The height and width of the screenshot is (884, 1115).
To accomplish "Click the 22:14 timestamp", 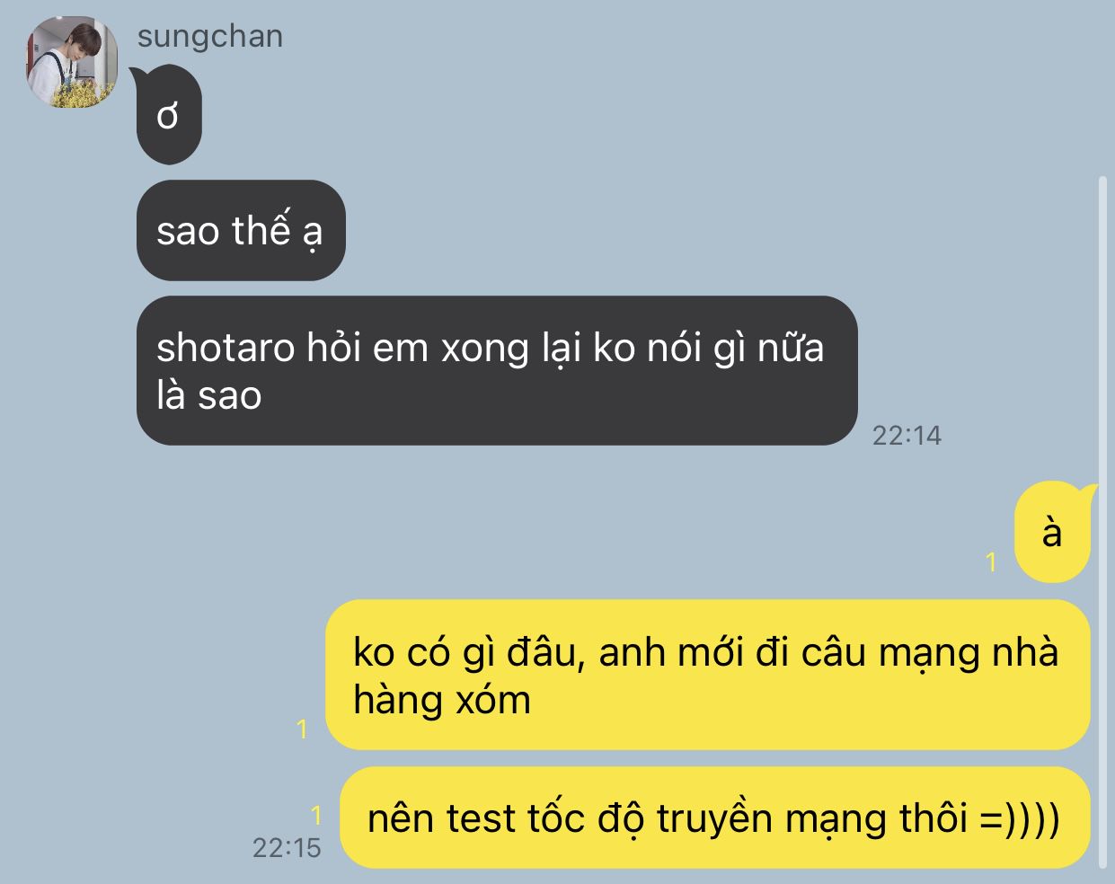I will (x=907, y=436).
